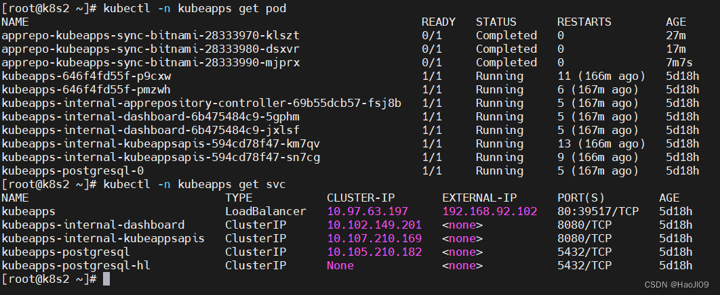
Task: Click restart value 11 (166m ago)
Action: pos(601,76)
